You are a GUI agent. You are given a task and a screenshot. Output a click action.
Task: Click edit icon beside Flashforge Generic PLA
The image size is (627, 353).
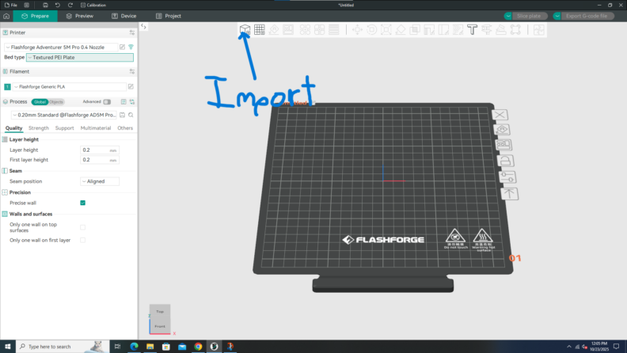tap(131, 86)
